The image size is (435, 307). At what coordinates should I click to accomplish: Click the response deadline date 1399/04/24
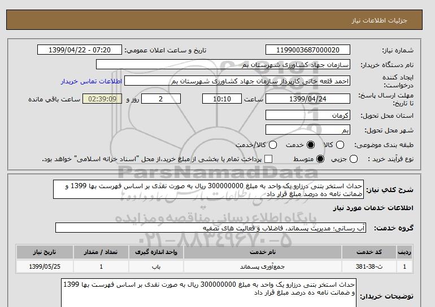tap(308, 99)
